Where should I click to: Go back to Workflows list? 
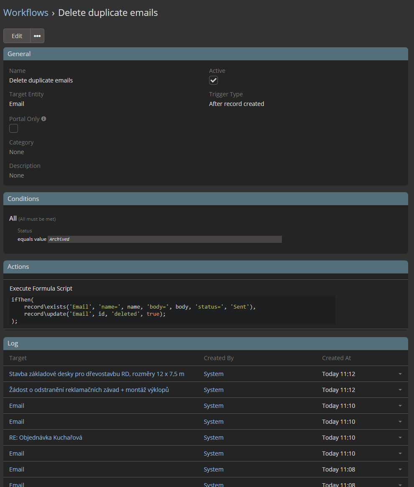[x=26, y=13]
